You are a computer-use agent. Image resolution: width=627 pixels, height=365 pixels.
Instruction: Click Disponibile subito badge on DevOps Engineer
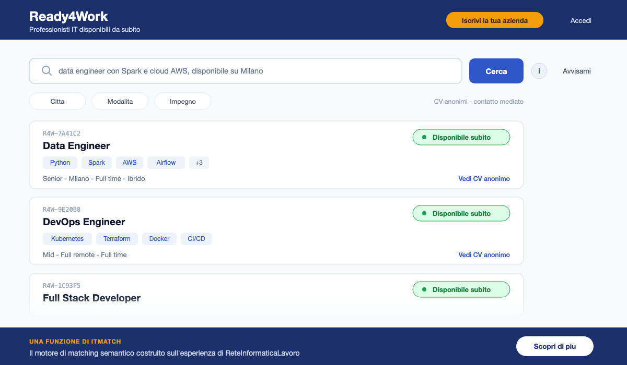[x=461, y=213]
